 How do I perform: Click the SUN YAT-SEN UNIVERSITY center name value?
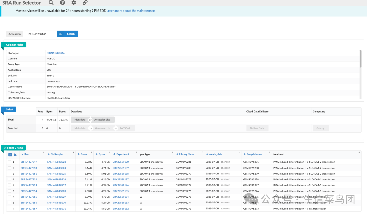click(81, 87)
